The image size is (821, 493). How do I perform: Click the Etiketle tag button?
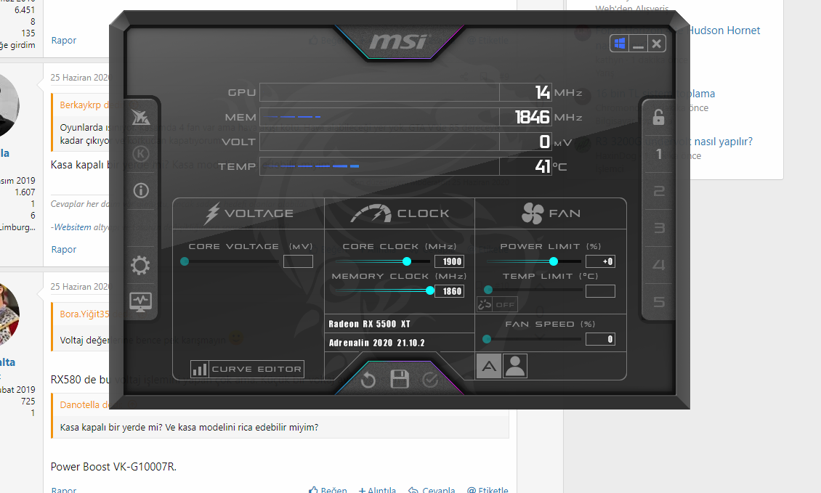pyautogui.click(x=488, y=490)
